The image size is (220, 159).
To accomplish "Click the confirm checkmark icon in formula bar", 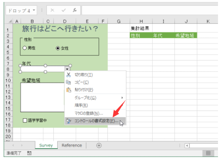I will coord(63,10).
